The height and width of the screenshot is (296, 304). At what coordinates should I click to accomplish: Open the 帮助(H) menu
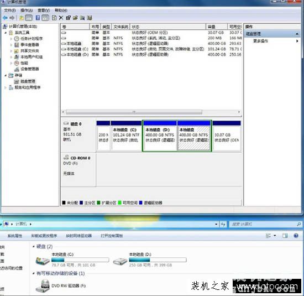tap(61, 11)
